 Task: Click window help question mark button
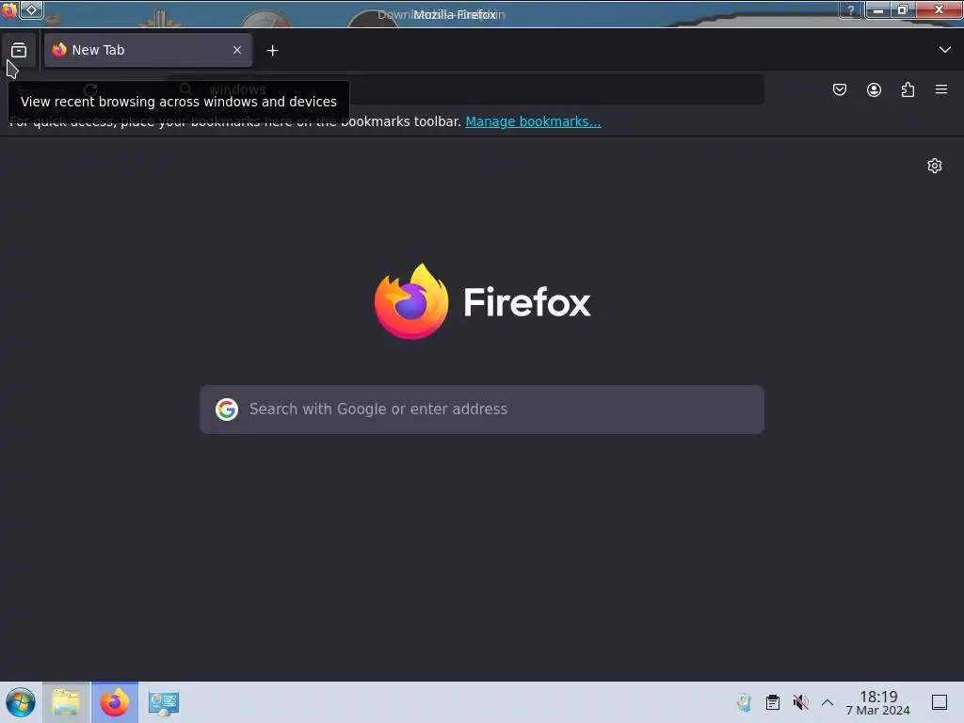[x=851, y=9]
